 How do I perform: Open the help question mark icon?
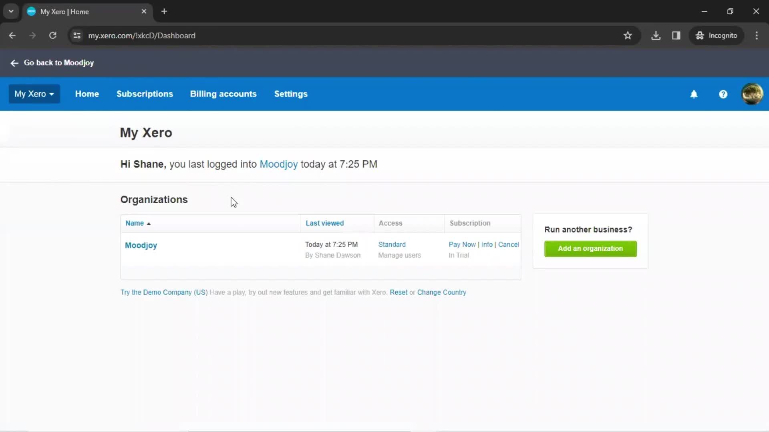723,94
